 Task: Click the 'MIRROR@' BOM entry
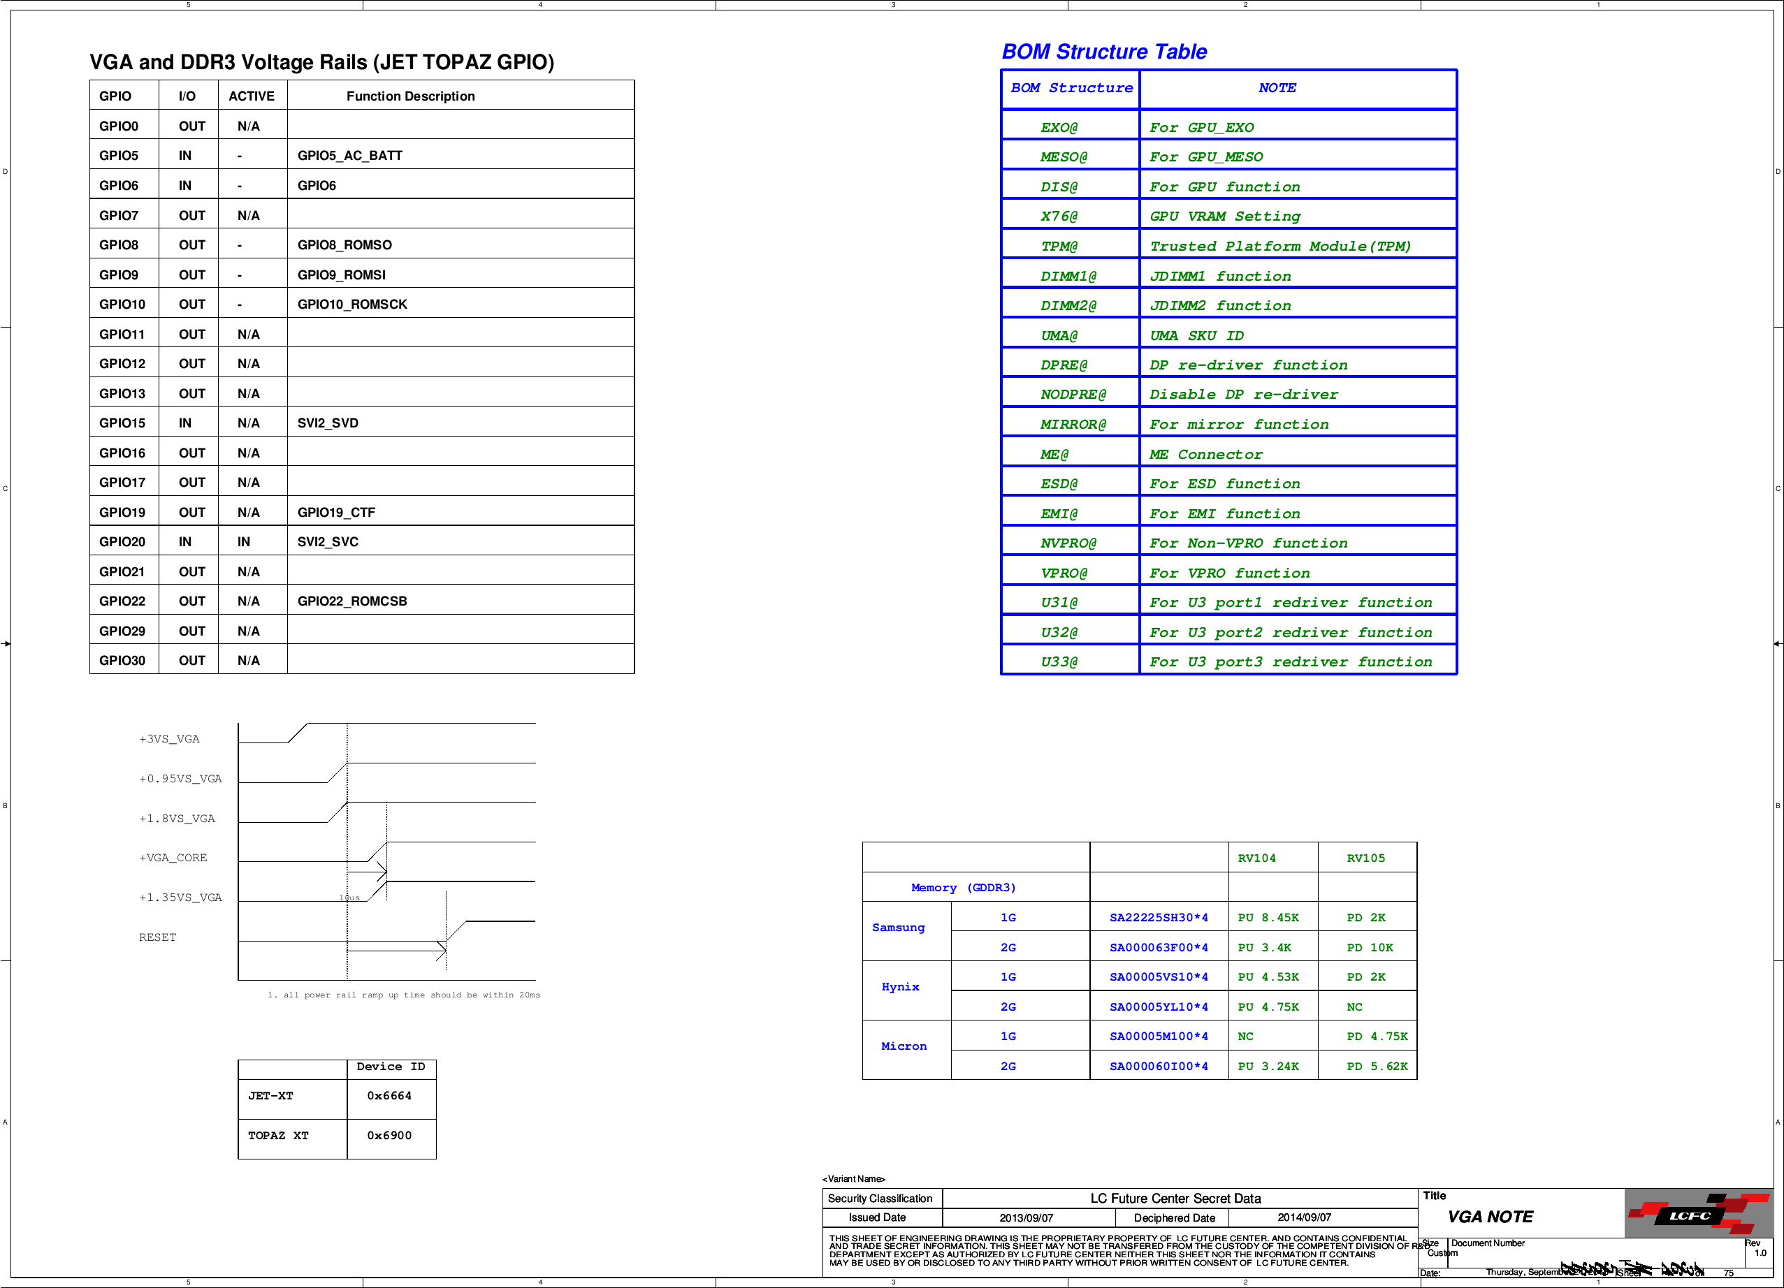click(1073, 424)
